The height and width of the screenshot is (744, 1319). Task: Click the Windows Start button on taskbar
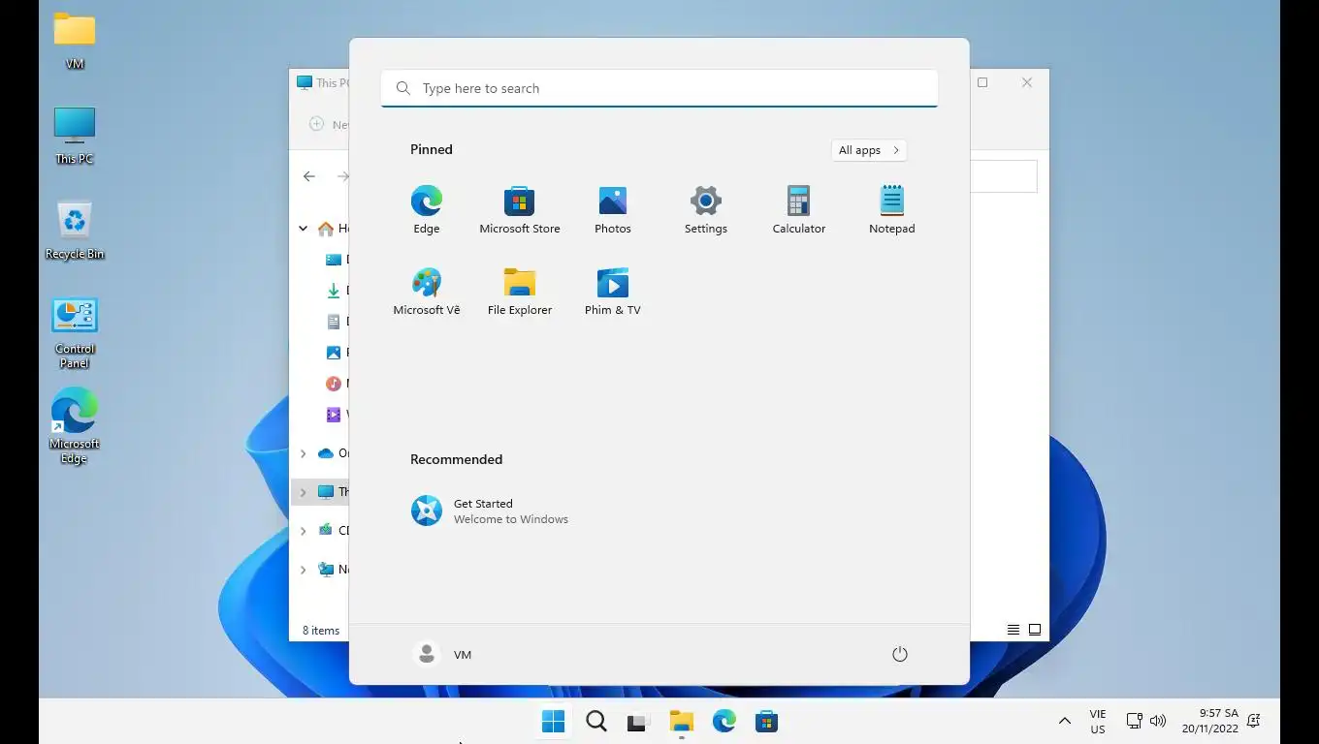(554, 722)
